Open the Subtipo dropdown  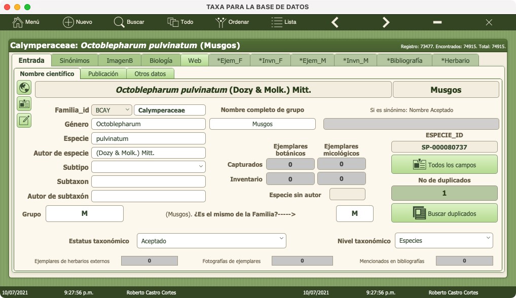pos(201,166)
